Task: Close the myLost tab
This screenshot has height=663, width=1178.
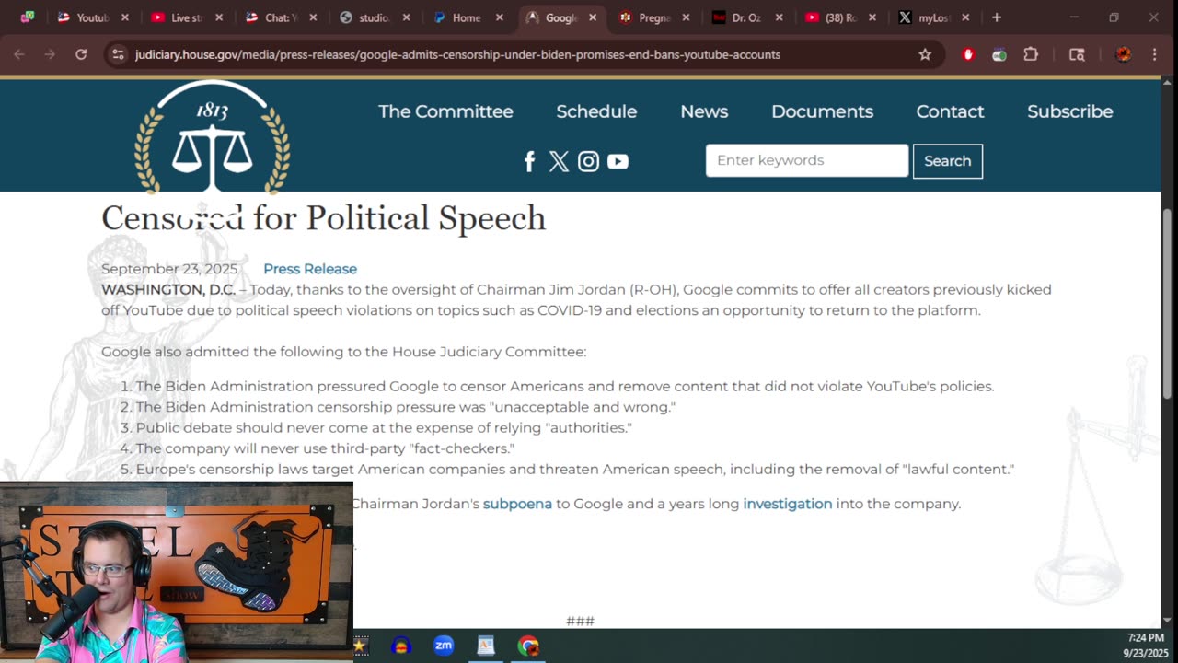Action: pos(965,17)
